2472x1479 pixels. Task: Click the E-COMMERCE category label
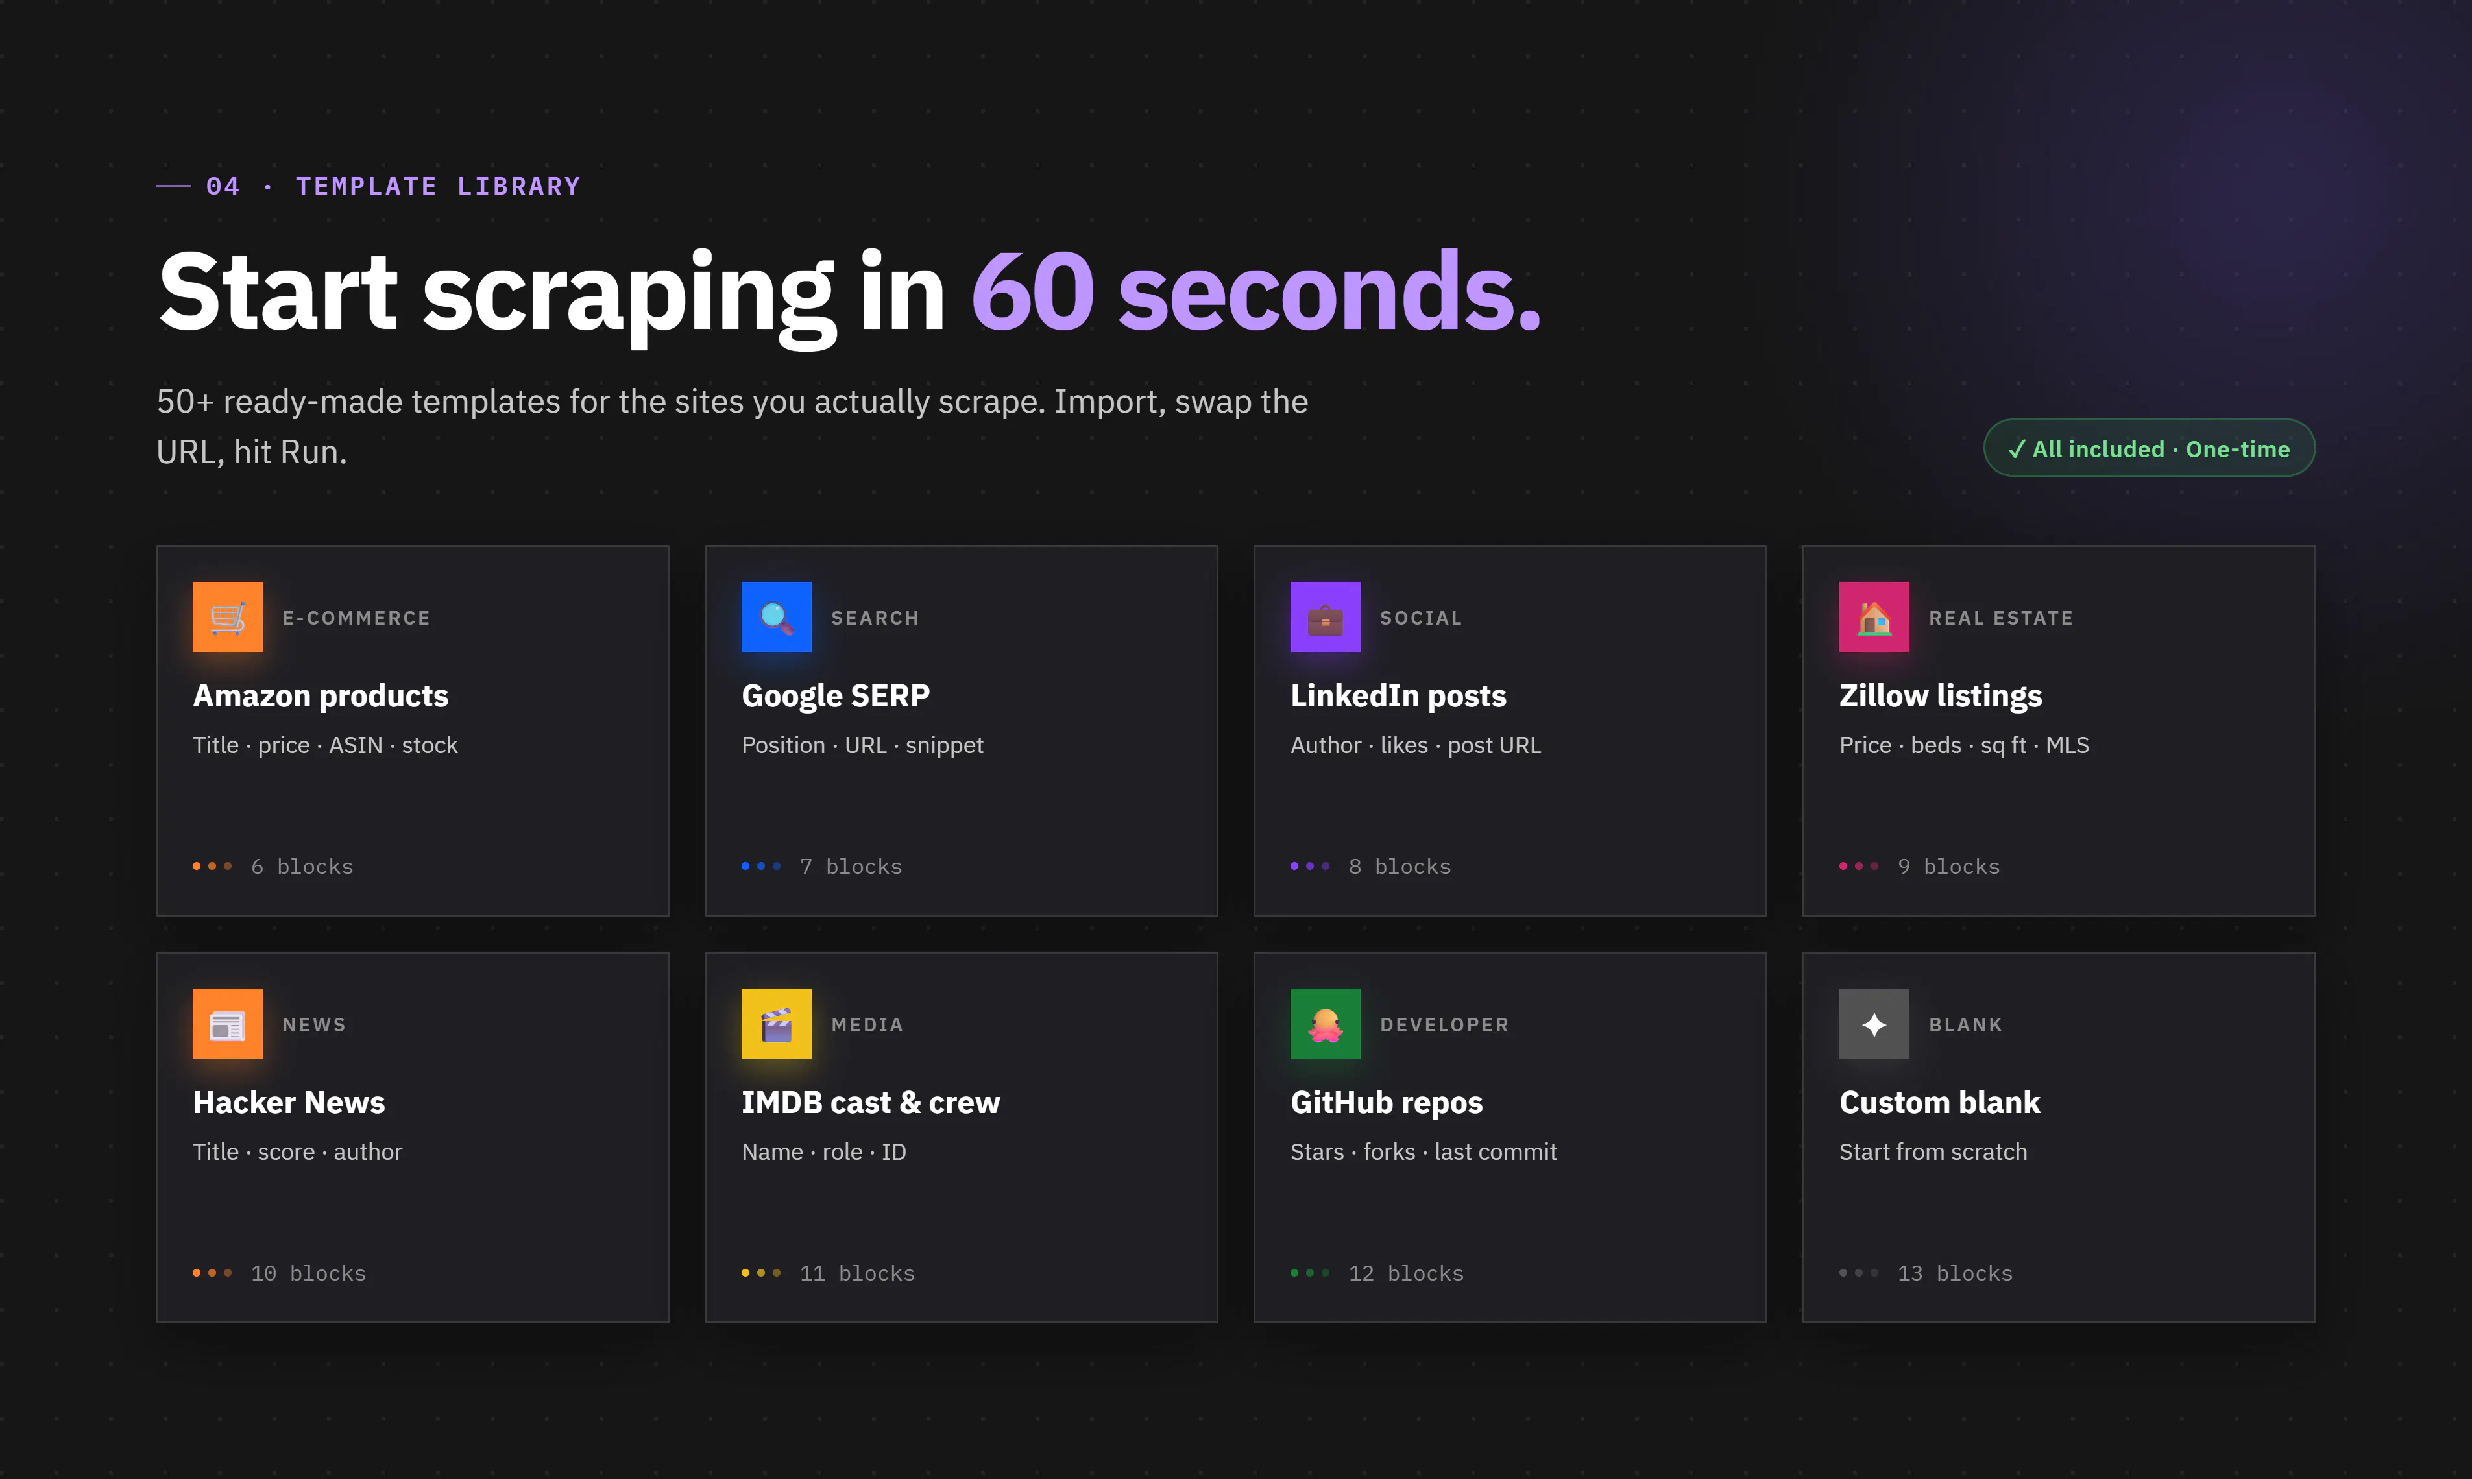click(x=356, y=618)
